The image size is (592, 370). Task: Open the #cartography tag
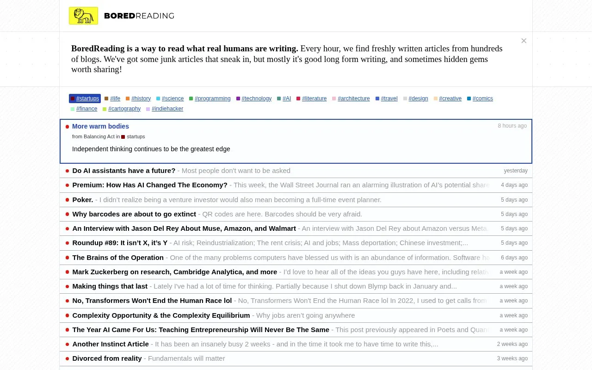pos(121,109)
